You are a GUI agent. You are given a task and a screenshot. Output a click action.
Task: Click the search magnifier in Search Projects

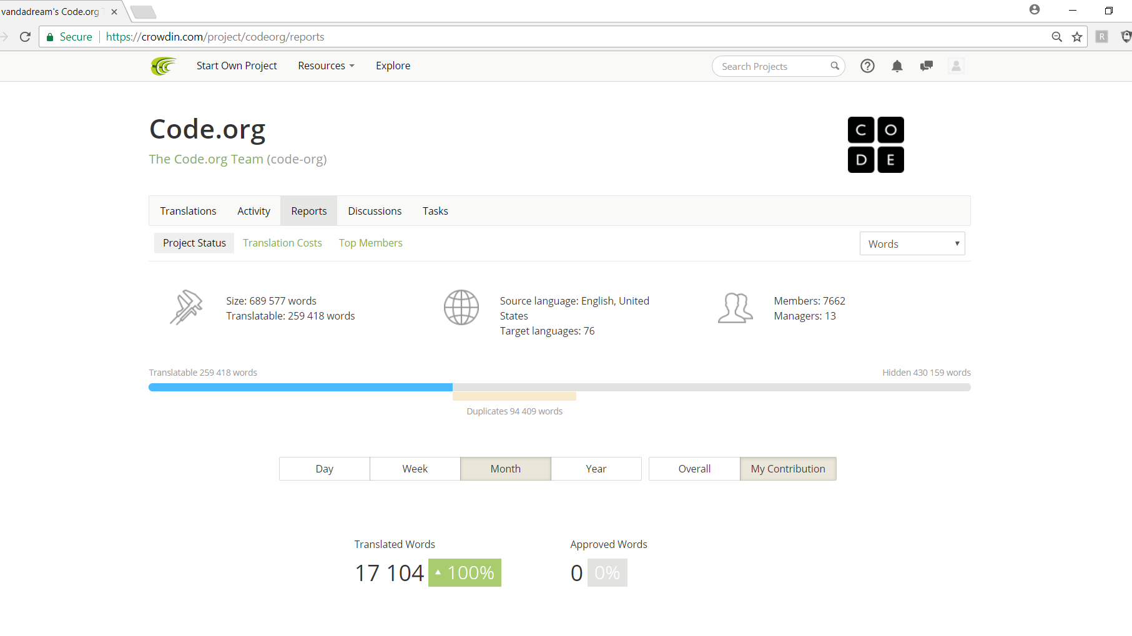click(x=835, y=66)
